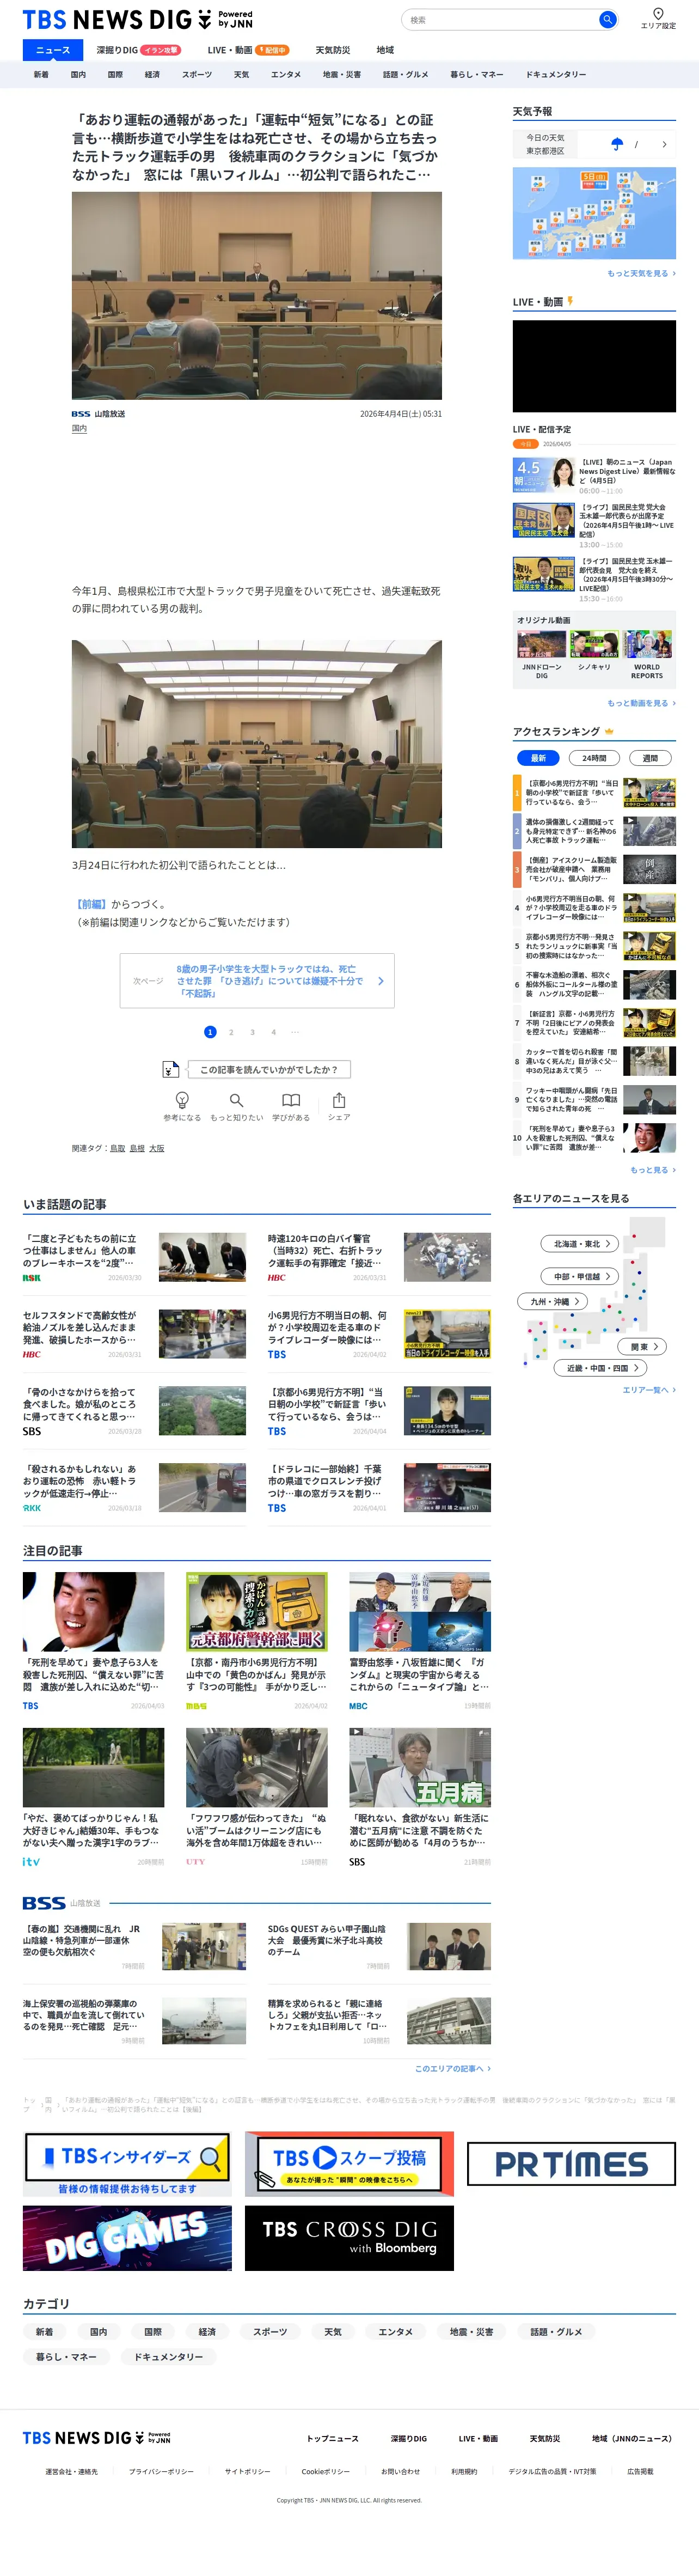Follow the もっと天気を見る link
The width and height of the screenshot is (699, 2576).
pos(641,273)
